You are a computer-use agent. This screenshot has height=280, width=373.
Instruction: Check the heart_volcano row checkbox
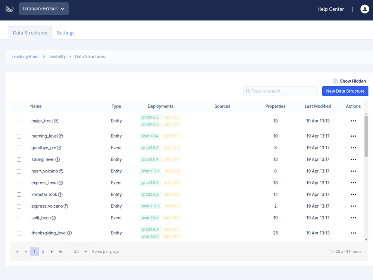pos(19,171)
